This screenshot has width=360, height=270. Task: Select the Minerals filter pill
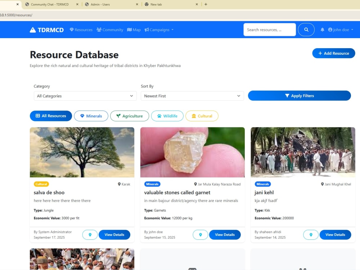(x=91, y=116)
